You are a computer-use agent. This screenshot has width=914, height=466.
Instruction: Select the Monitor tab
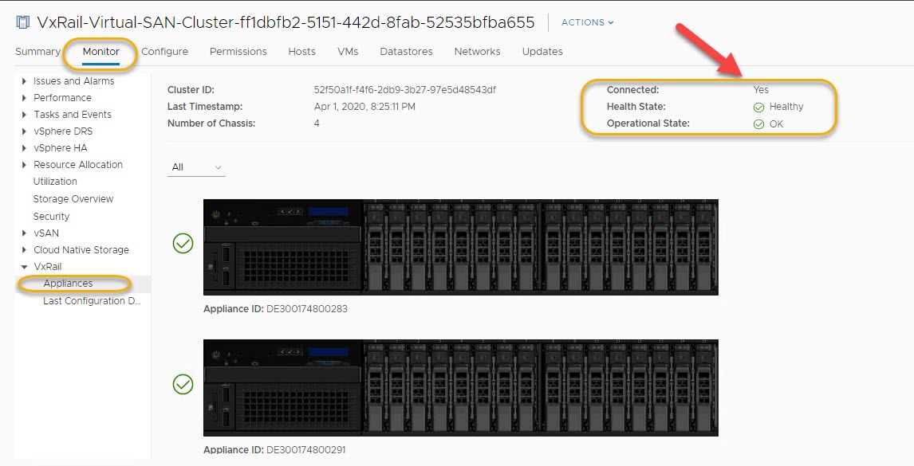coord(100,51)
